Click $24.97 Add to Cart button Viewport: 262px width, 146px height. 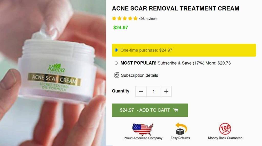click(150, 110)
